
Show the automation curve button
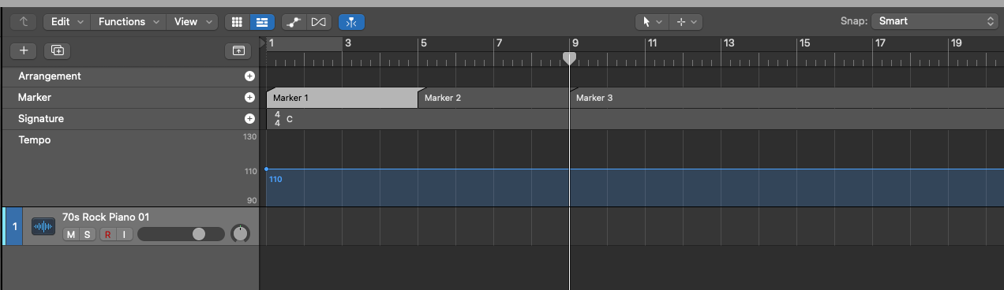[x=294, y=22]
